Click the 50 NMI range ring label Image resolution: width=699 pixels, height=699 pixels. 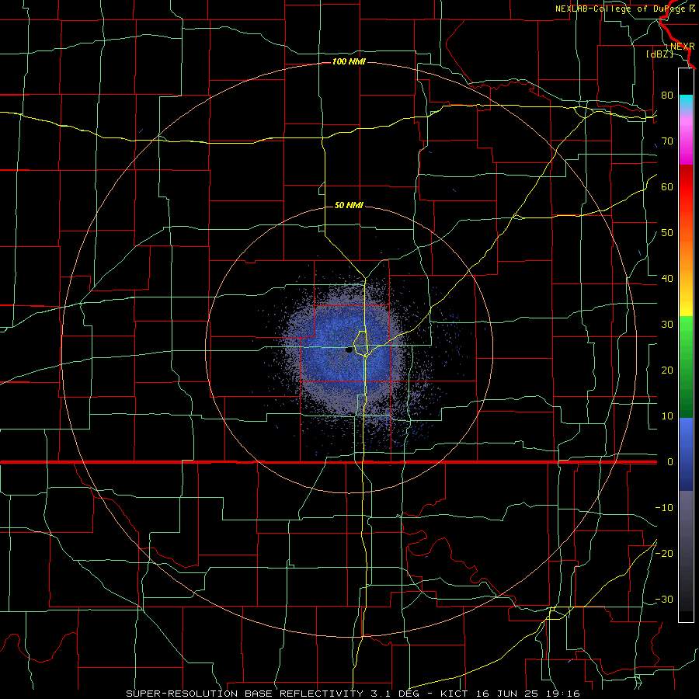coord(349,205)
